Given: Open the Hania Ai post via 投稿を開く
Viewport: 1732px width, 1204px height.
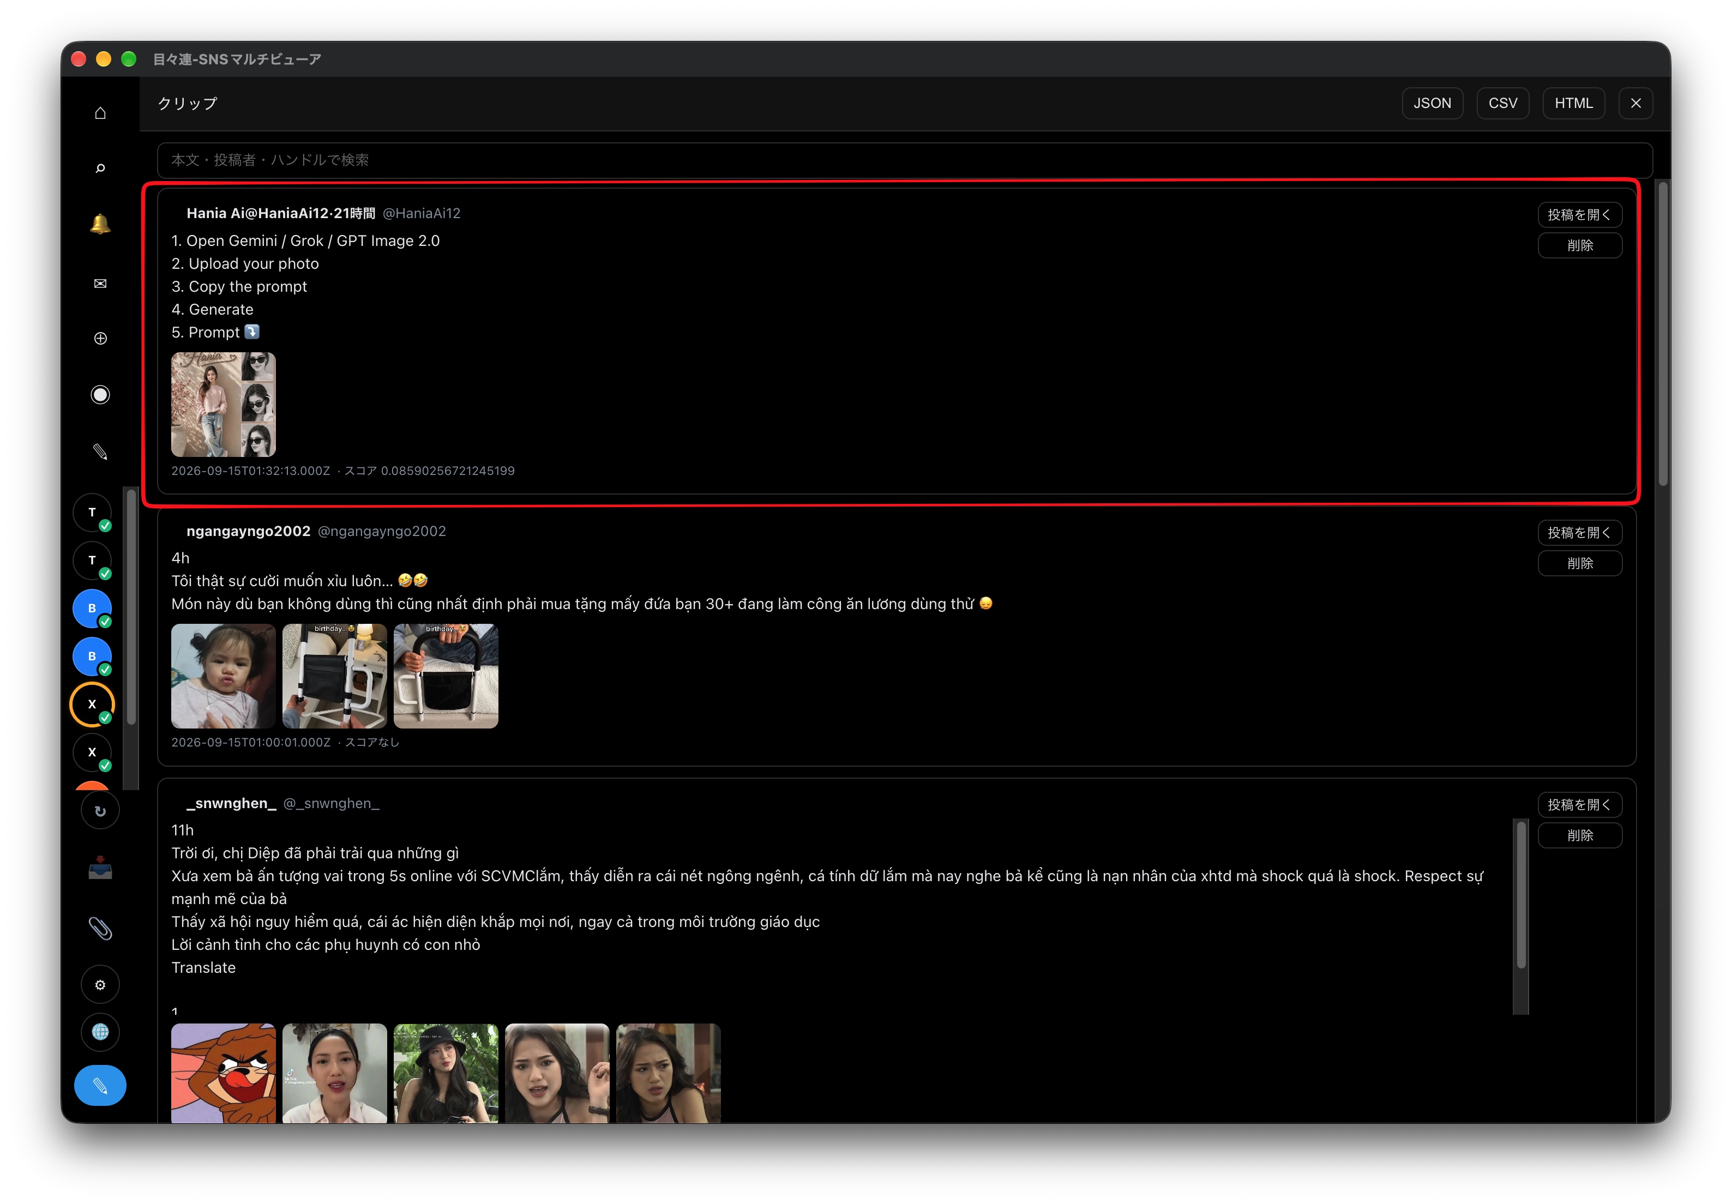Looking at the screenshot, I should click(1580, 215).
